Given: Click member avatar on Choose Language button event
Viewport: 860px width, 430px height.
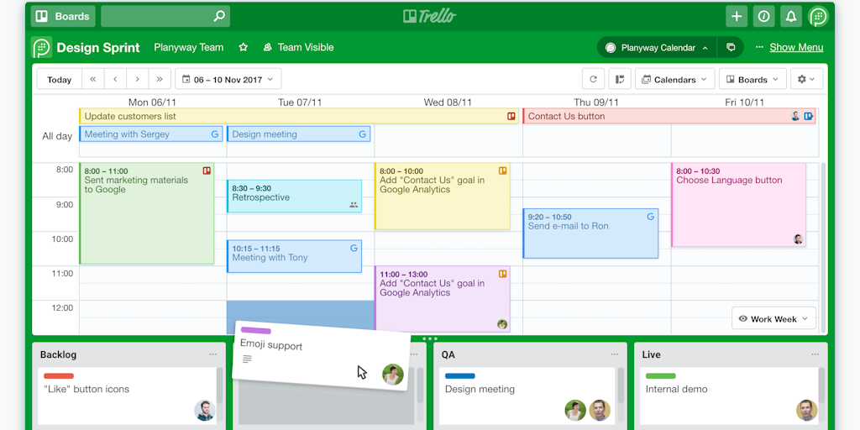Looking at the screenshot, I should pos(798,239).
